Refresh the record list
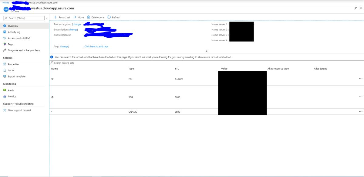 pos(116,18)
